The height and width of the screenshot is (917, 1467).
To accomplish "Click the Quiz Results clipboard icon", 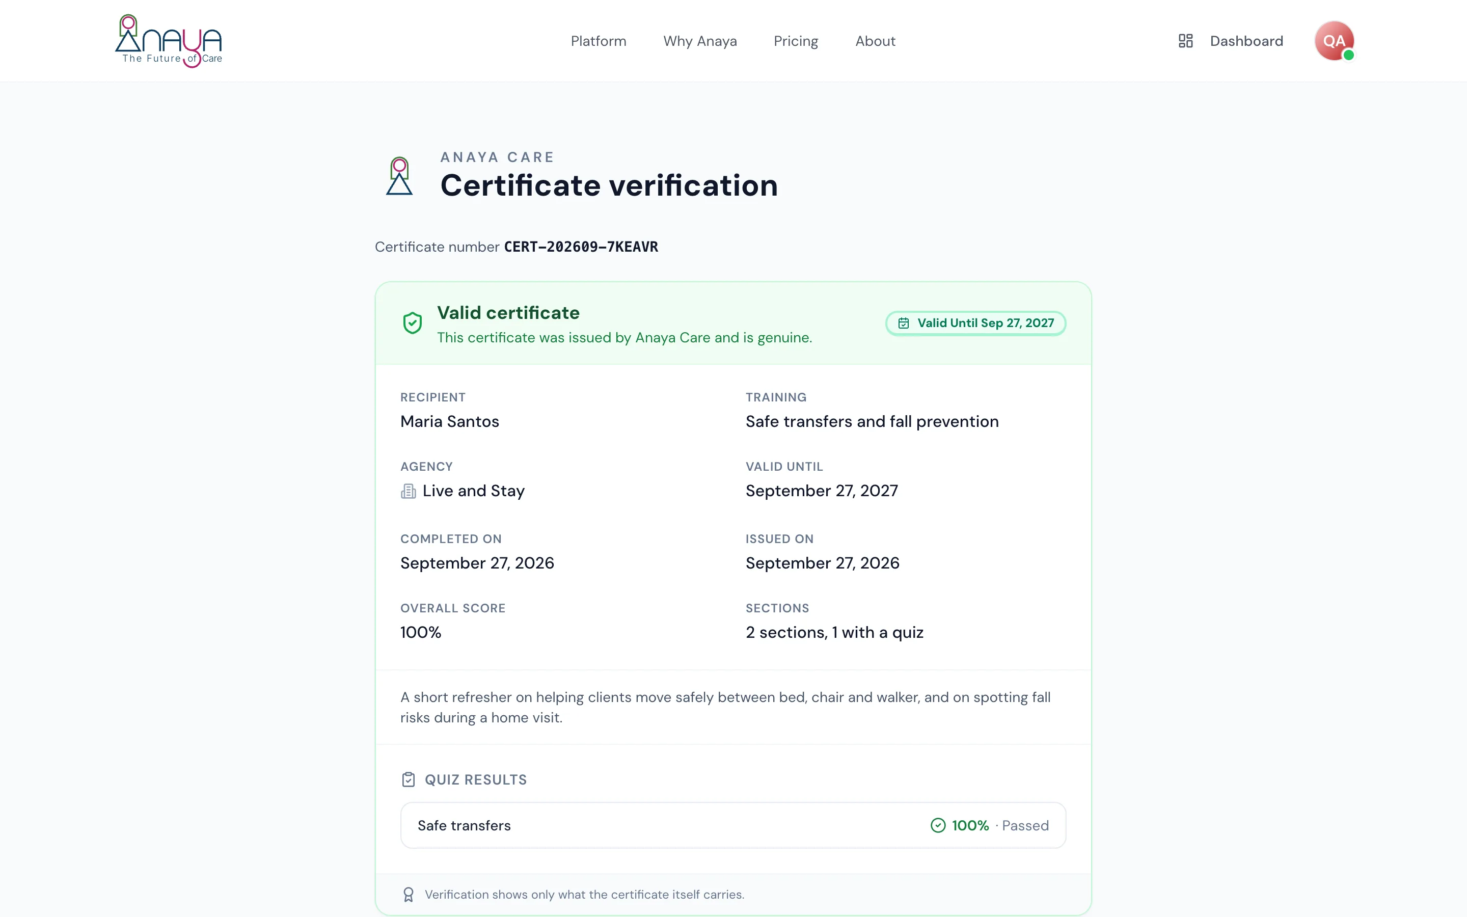I will pyautogui.click(x=408, y=779).
